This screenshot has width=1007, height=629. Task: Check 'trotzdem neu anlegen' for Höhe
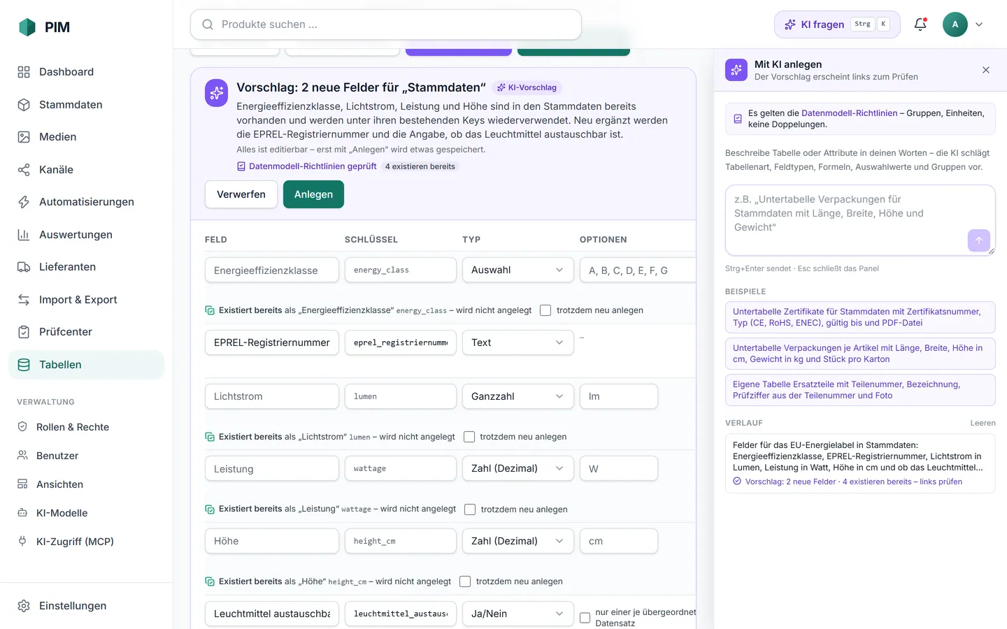(465, 581)
